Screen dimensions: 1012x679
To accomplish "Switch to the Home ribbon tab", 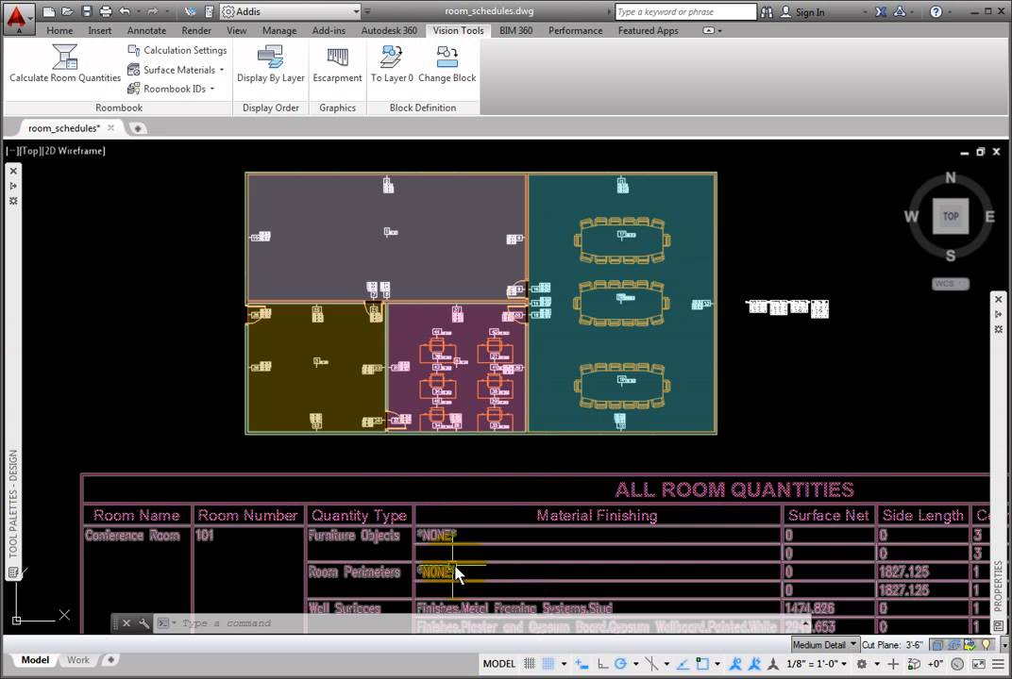I will (x=59, y=30).
